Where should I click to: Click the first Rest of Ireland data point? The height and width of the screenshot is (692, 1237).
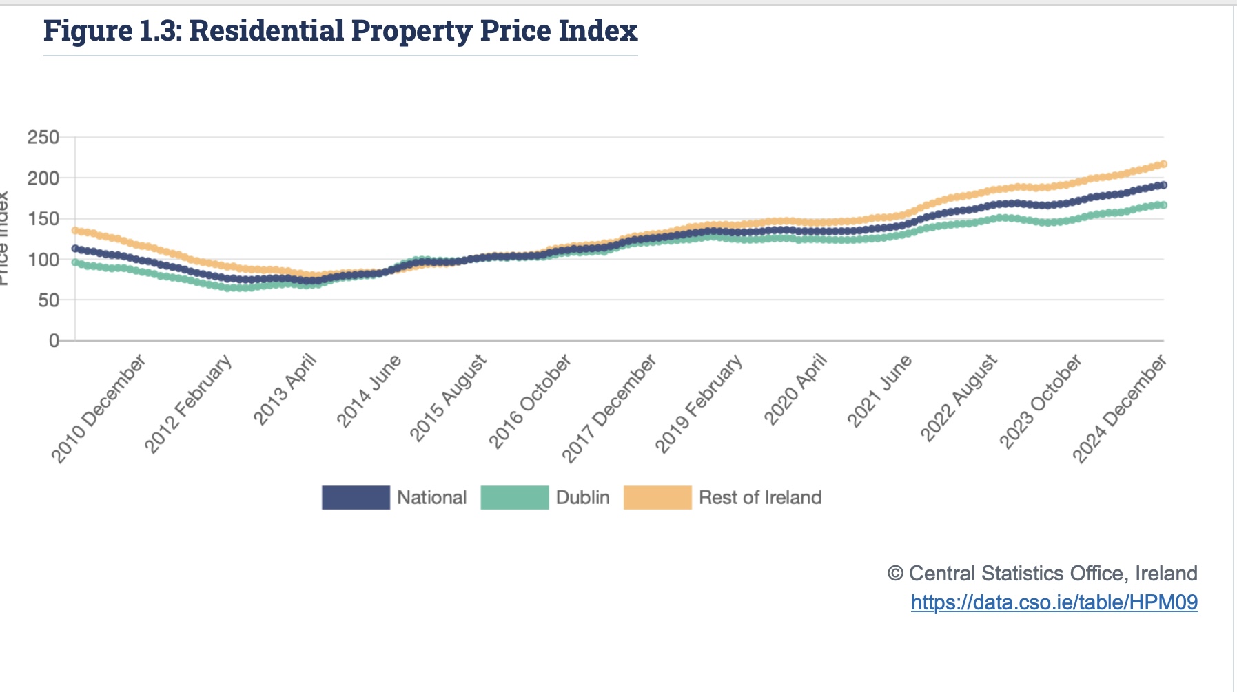(x=75, y=231)
